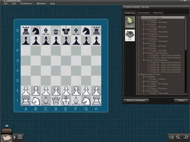Tick the checkbox for The Rook lesson

pyautogui.click(x=146, y=24)
